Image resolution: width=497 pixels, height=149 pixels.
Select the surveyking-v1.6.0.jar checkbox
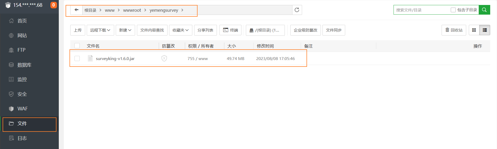pyautogui.click(x=77, y=58)
